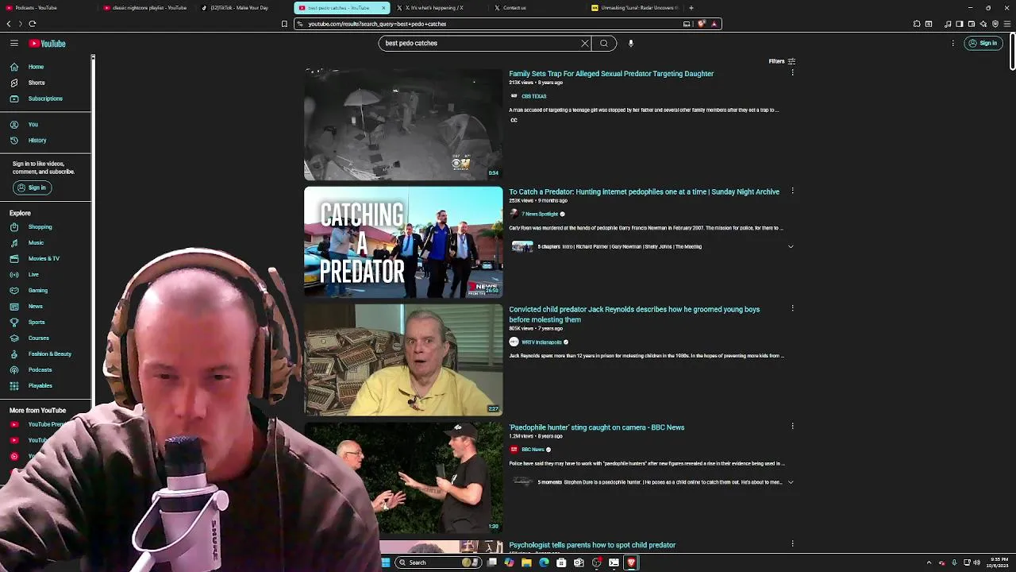Click the YouTube logo
The width and height of the screenshot is (1016, 572).
pyautogui.click(x=48, y=44)
